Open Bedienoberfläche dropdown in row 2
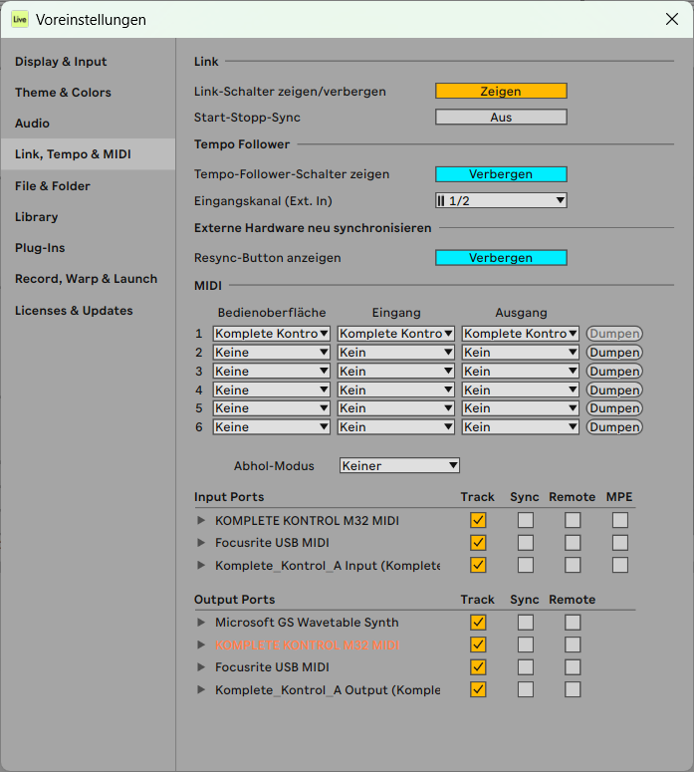Screen dimensions: 694x772 [x=271, y=353]
